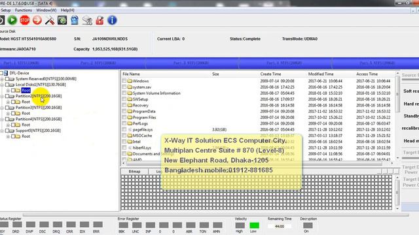Click the red right-arrow toolbar icon

37,20
